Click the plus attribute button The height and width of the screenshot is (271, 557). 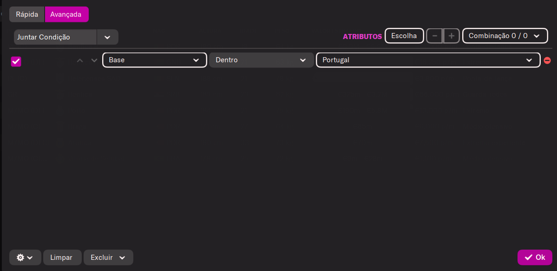click(452, 36)
